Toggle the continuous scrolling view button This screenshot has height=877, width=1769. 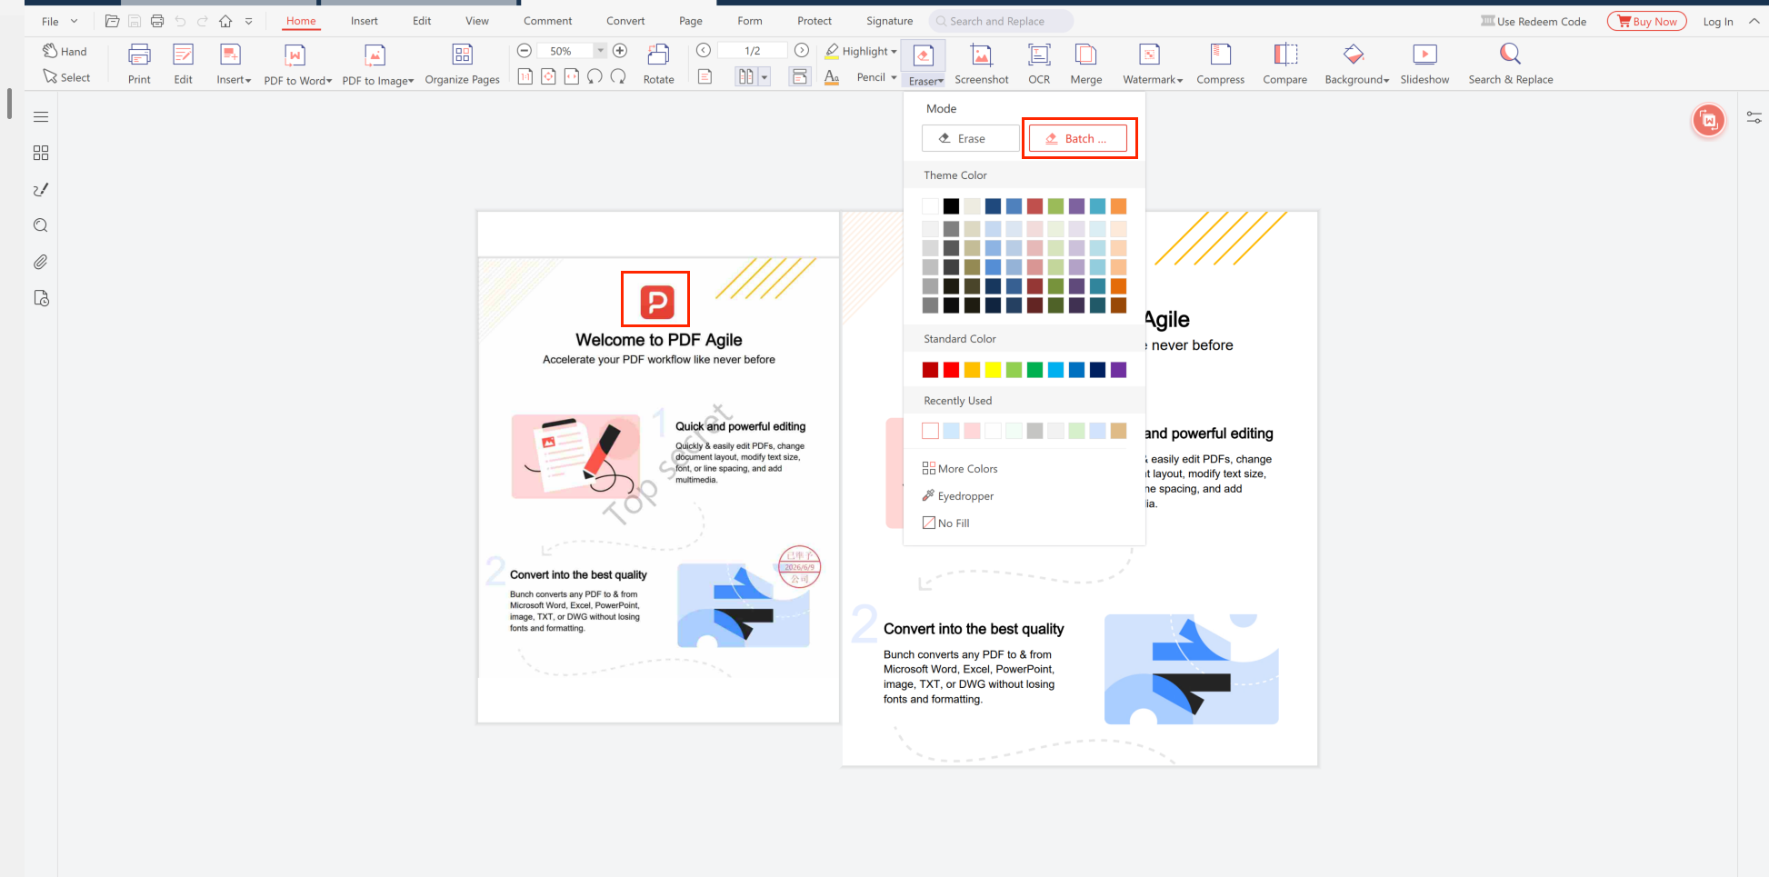tap(800, 77)
